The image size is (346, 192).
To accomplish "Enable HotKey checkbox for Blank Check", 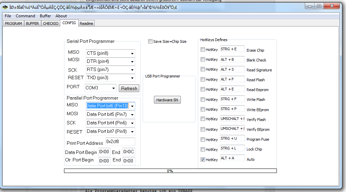I will click(x=203, y=59).
